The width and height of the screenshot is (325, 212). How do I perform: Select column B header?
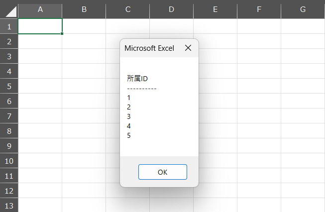click(x=84, y=9)
